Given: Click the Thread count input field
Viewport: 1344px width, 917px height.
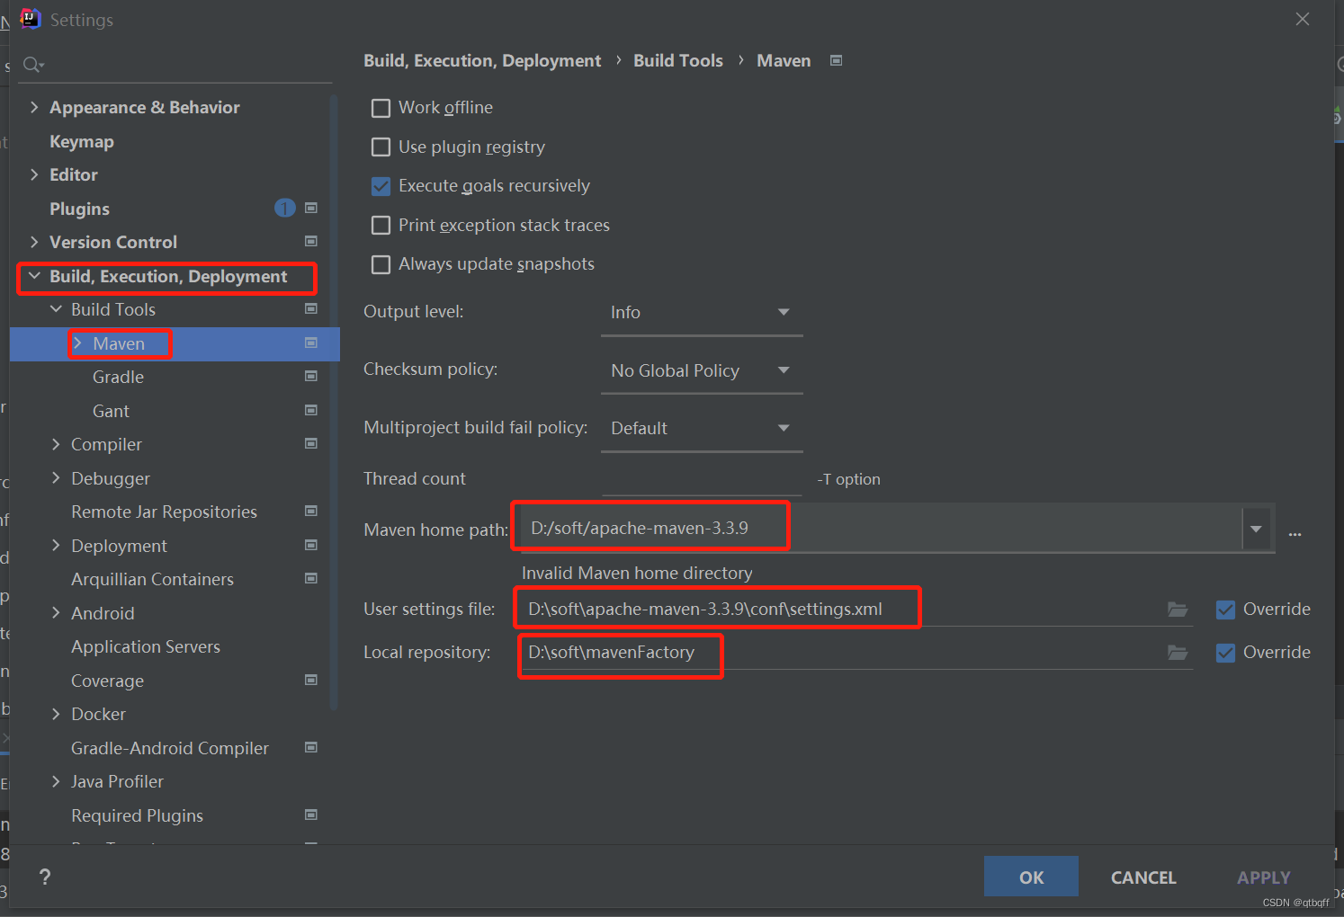Looking at the screenshot, I should (702, 479).
